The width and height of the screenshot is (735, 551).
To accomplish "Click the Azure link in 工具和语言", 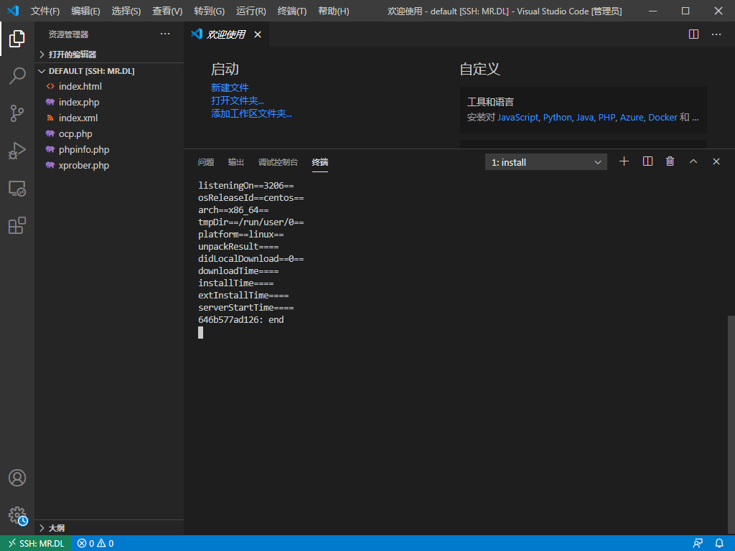I will tap(632, 117).
